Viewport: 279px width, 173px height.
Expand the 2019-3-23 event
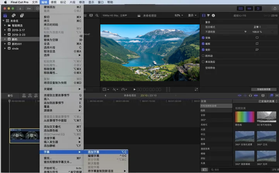pyautogui.click(x=5, y=35)
